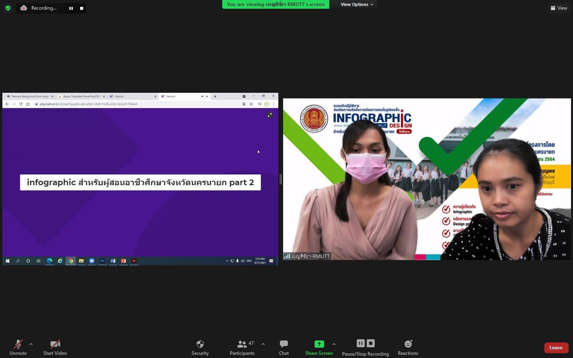Unmute the microphone in Zoom

[x=18, y=348]
